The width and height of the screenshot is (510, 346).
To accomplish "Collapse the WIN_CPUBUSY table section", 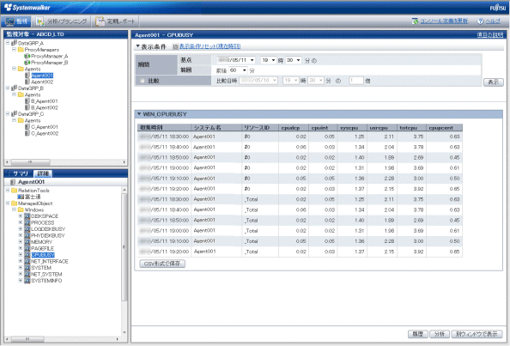I will [139, 114].
